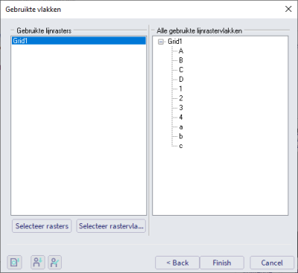Select grid plane A in tree
Viewport: 298px width, 273px height.
click(181, 51)
